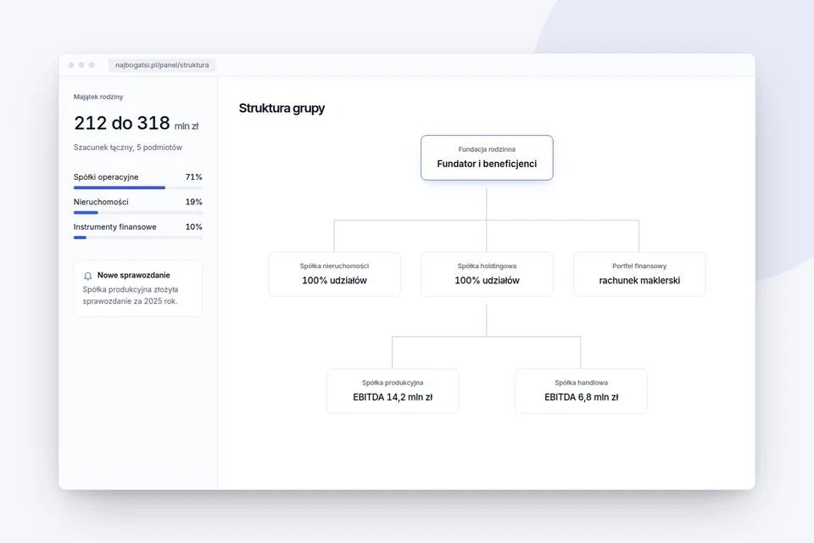Image resolution: width=814 pixels, height=543 pixels.
Task: Click the 10% value
Action: (193, 227)
